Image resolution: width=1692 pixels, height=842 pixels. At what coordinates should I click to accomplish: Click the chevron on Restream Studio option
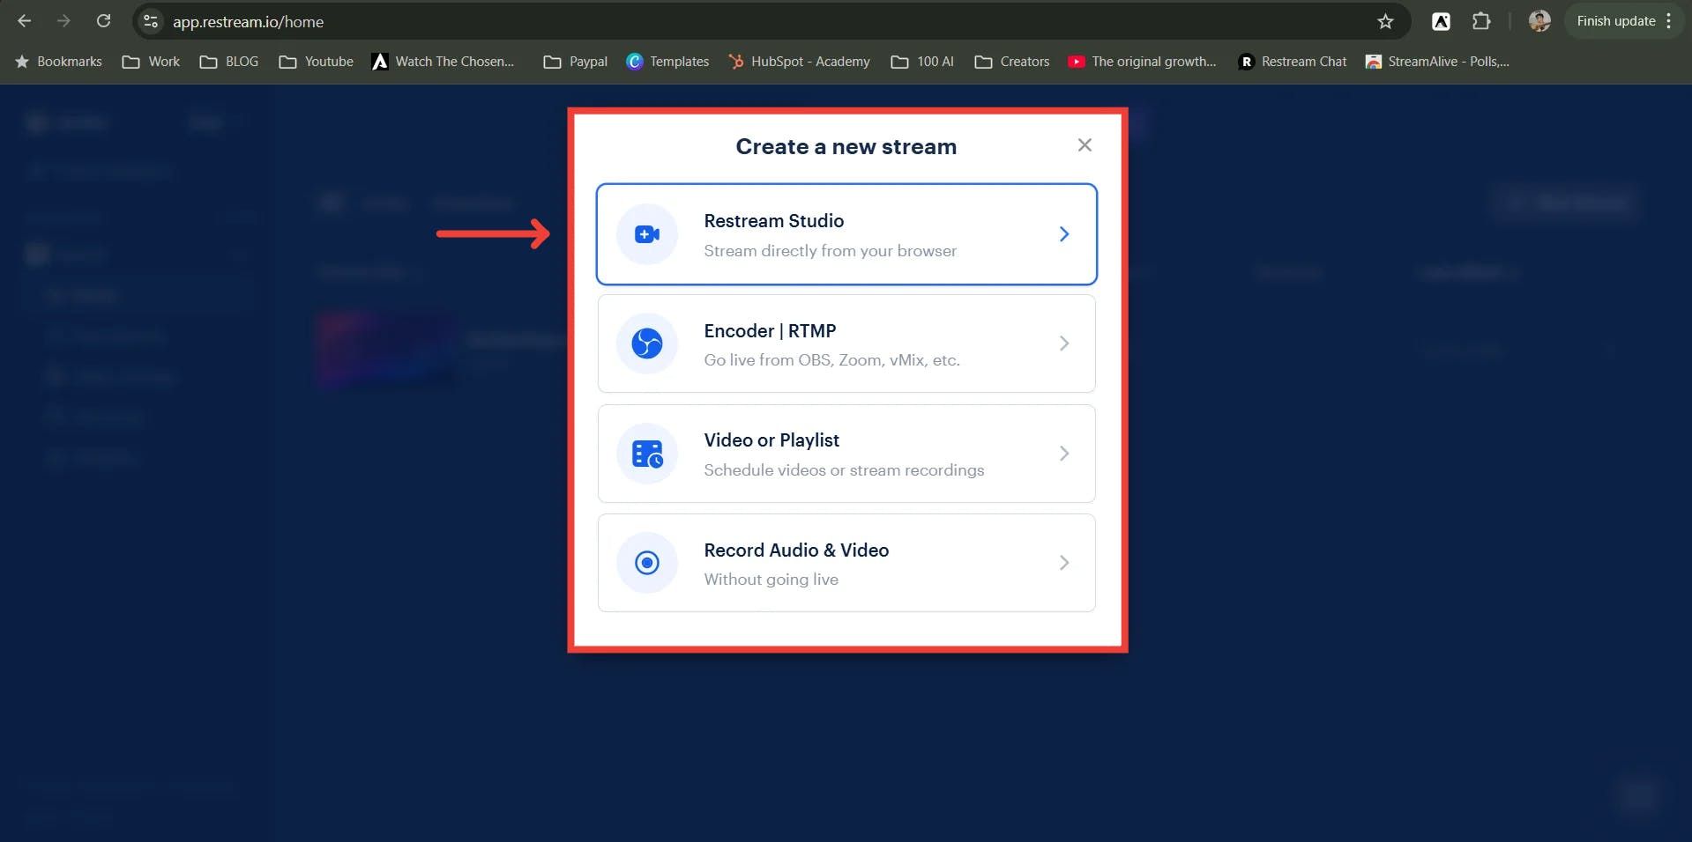click(x=1064, y=234)
